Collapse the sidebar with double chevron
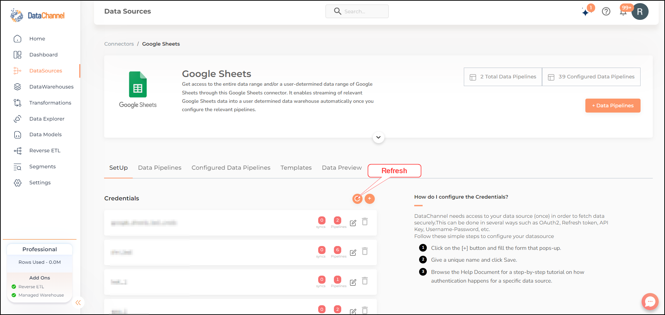665x315 pixels. 78,303
